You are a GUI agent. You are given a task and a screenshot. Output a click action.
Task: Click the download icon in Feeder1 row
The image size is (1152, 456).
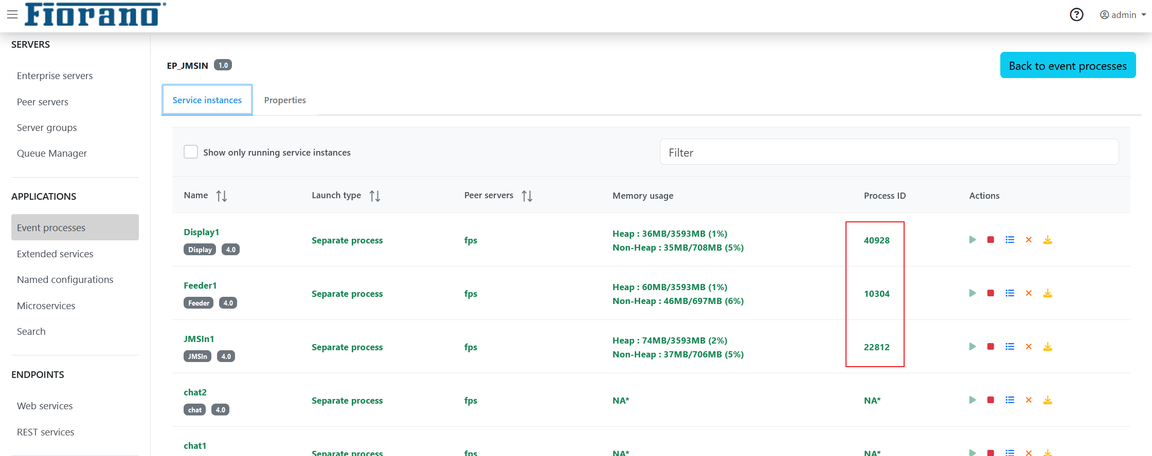1048,293
